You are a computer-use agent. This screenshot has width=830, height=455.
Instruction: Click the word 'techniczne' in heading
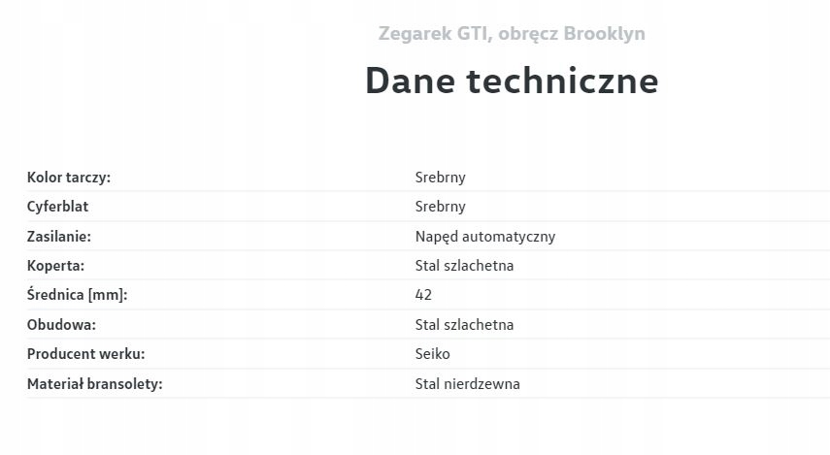pos(563,81)
